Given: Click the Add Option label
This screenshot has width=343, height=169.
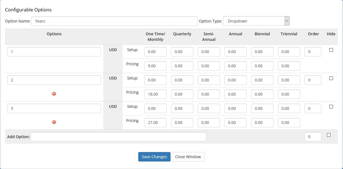Looking at the screenshot, I should click(x=18, y=137).
